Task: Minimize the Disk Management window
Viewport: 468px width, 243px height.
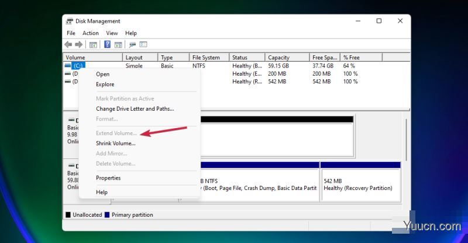Action: pyautogui.click(x=358, y=21)
